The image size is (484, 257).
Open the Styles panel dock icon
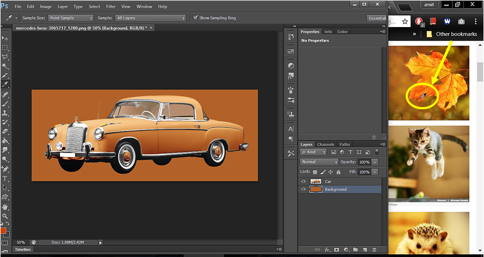(291, 76)
